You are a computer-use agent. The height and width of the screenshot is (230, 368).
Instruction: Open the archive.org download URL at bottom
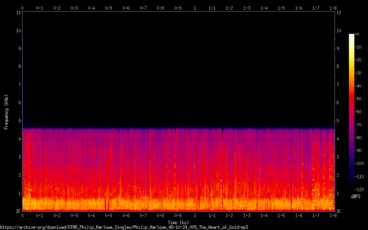(x=124, y=227)
